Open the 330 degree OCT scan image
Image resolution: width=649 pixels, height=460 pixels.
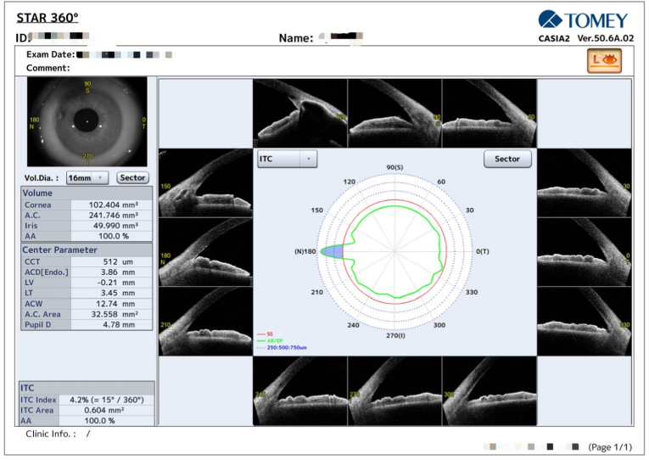point(585,322)
